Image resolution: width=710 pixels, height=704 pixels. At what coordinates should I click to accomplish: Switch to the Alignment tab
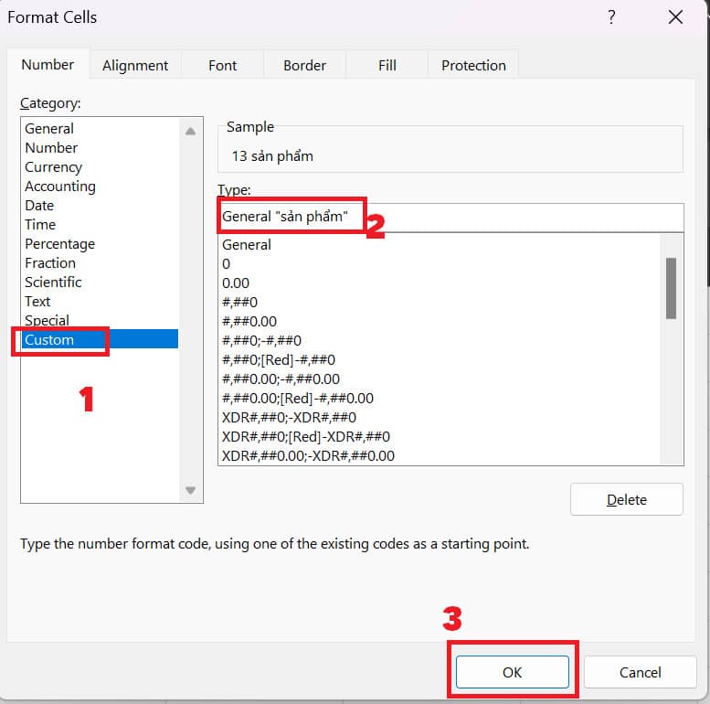pyautogui.click(x=135, y=66)
